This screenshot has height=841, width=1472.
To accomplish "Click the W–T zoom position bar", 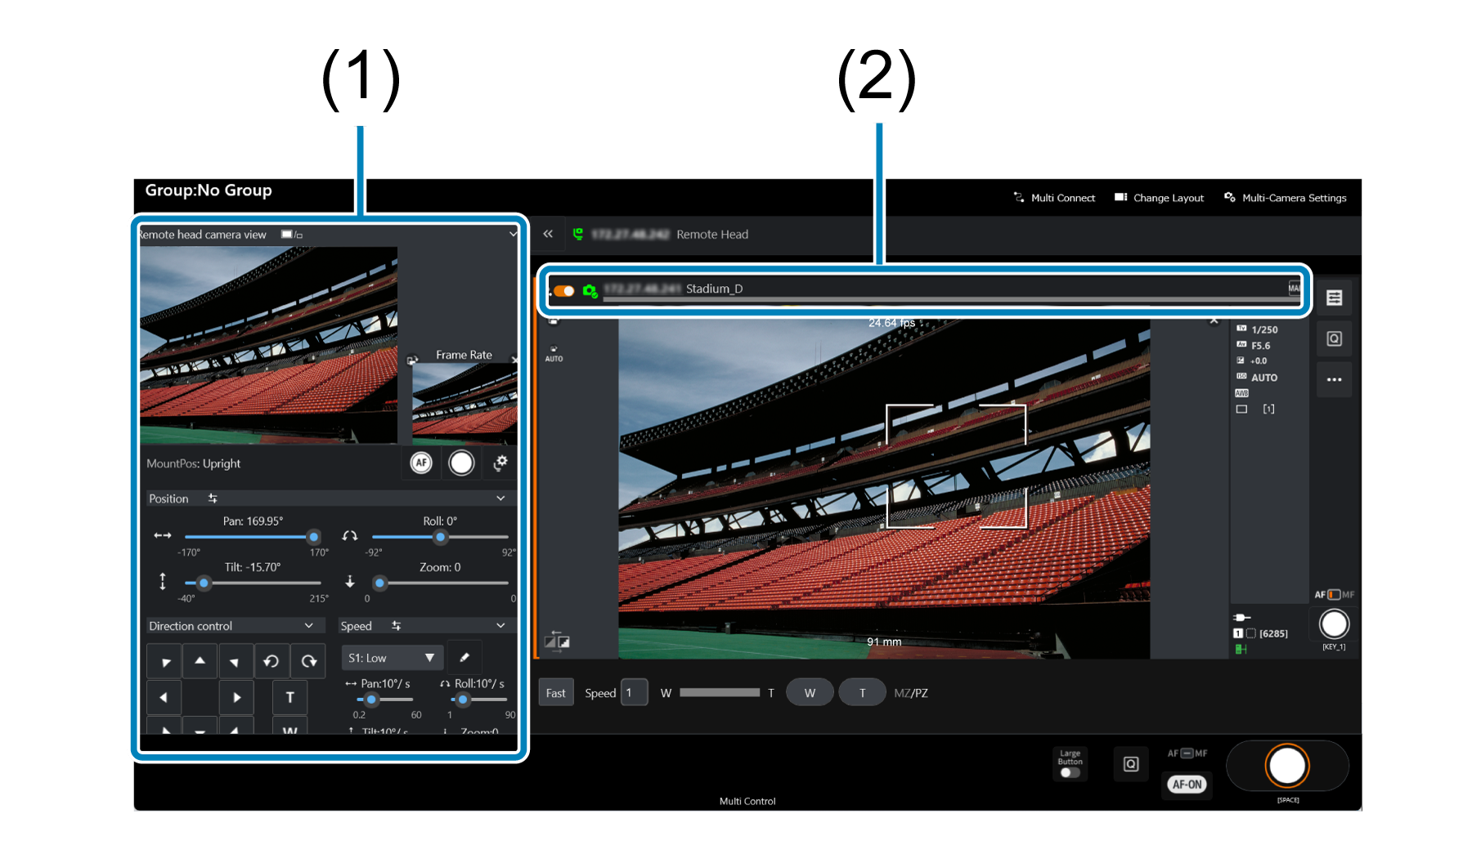I will pos(720,692).
